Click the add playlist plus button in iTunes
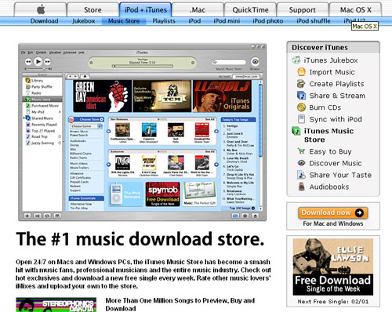This screenshot has height=312, width=392. tap(27, 216)
